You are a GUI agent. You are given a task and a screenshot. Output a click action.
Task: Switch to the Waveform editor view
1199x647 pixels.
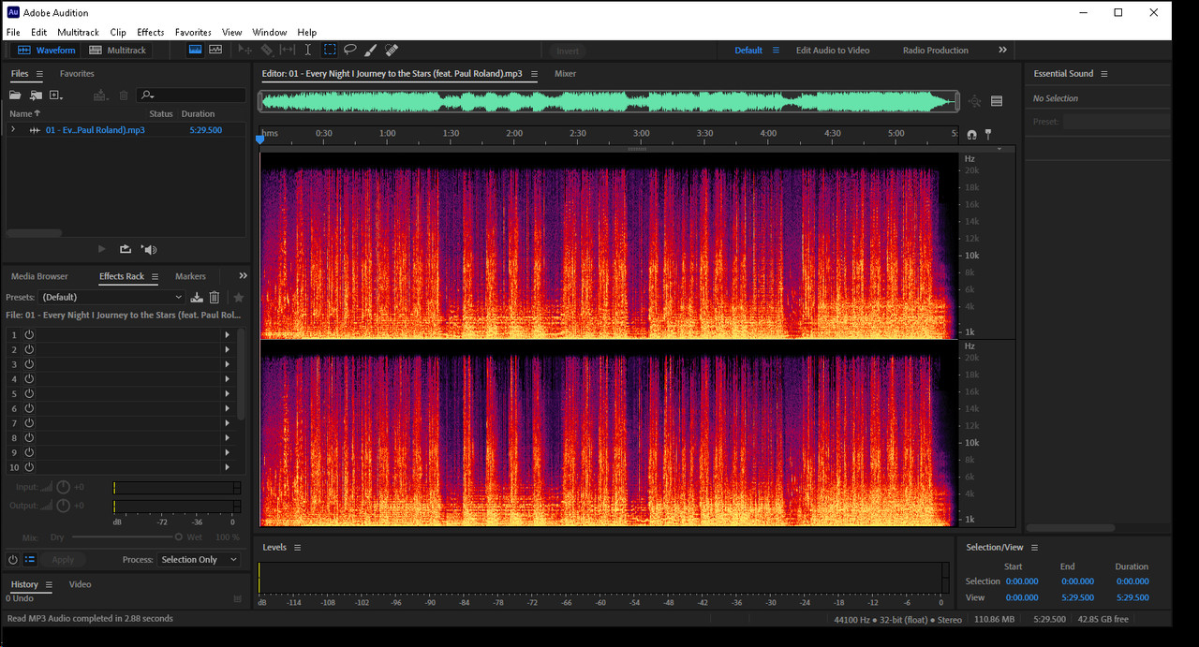[45, 51]
